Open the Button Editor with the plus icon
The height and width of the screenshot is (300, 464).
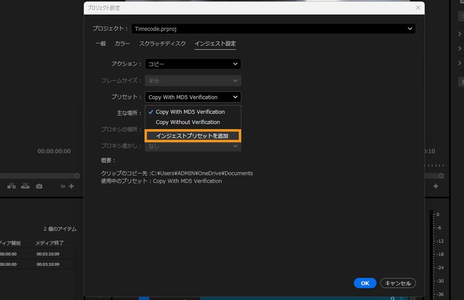point(71,186)
